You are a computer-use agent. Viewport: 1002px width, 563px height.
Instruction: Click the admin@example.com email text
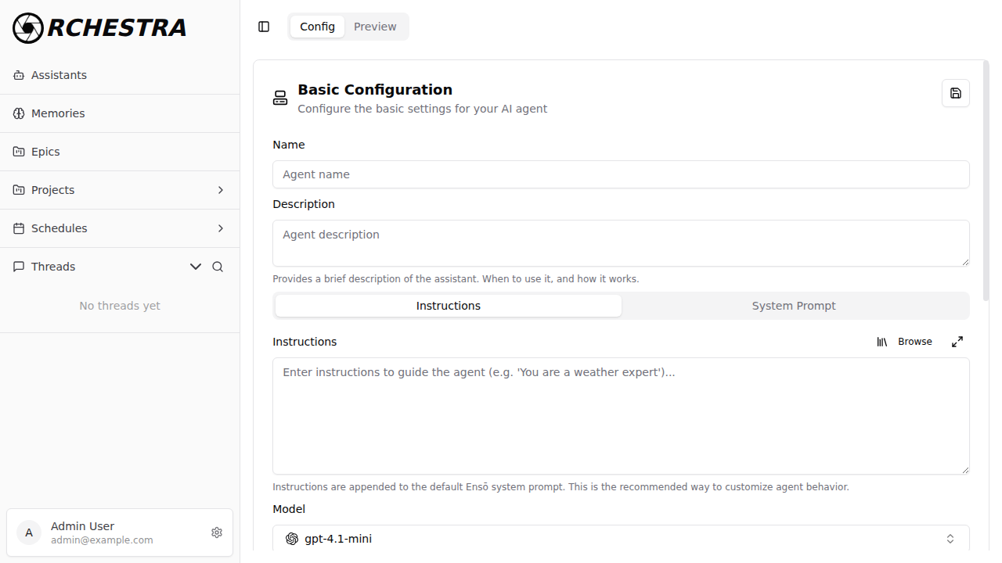(x=102, y=540)
